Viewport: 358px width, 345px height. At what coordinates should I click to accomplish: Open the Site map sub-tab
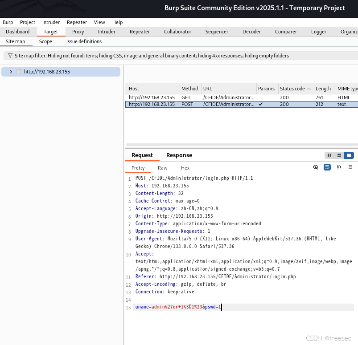pos(15,41)
